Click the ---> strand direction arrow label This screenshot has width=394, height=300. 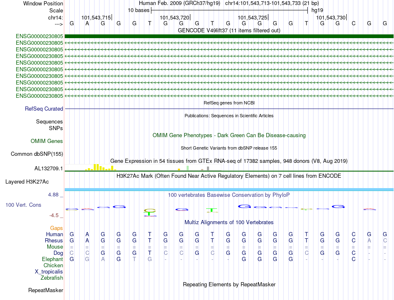(x=59, y=24)
